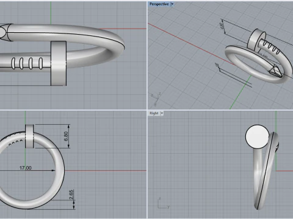The height and width of the screenshot is (219, 293).
Task: Select the 2.65 ring thickness dimension
Action: pyautogui.click(x=71, y=195)
